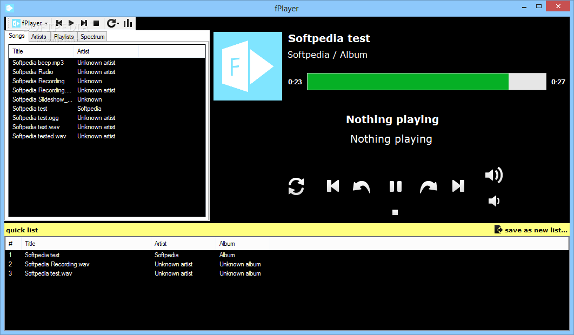Select Softpedia Slideshow_ song row
The width and height of the screenshot is (574, 335).
click(x=107, y=99)
